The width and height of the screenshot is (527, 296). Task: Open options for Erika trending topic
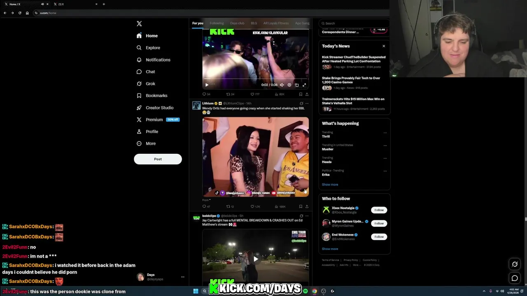(x=385, y=171)
